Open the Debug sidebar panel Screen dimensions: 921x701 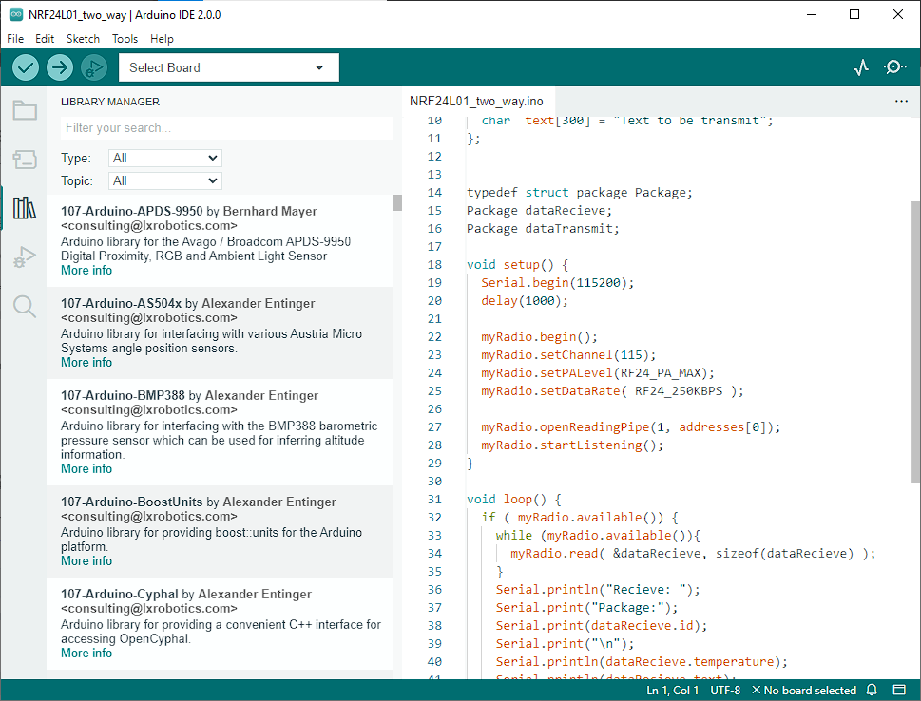[x=25, y=257]
